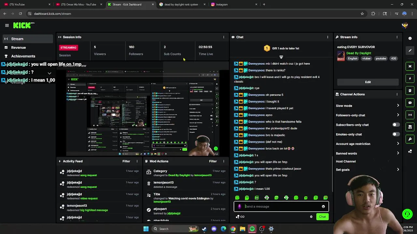Open the Windows Start menu
This screenshot has height=234, width=417.
pyautogui.click(x=146, y=229)
